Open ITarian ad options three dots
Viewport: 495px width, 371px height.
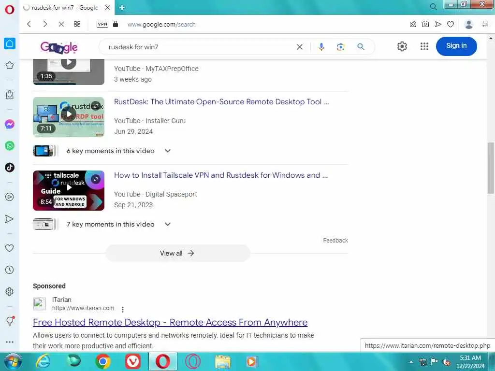click(x=123, y=310)
